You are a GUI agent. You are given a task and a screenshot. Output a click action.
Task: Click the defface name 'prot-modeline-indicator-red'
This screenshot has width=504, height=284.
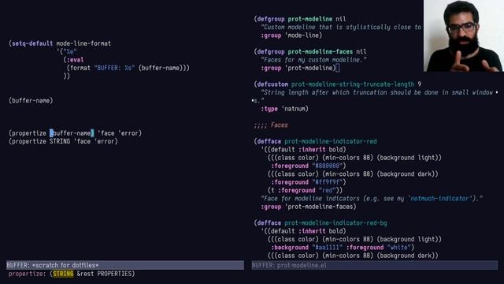[331, 141]
